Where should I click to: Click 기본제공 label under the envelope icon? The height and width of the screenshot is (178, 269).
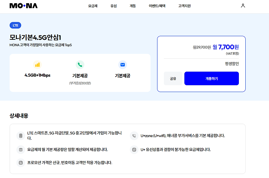point(123,76)
